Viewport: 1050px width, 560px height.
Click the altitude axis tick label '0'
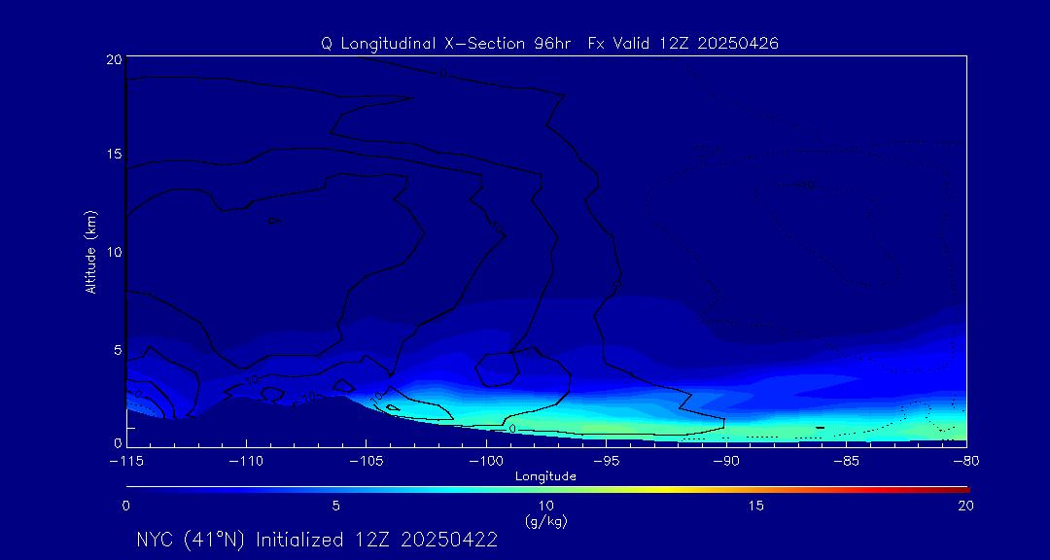118,442
